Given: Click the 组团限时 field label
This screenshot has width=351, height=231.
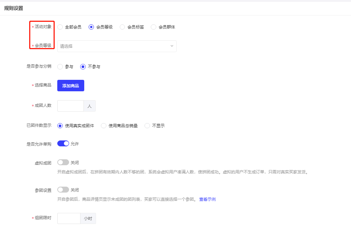Looking at the screenshot, I should 43,218.
